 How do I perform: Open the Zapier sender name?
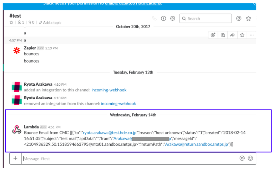point(30,48)
